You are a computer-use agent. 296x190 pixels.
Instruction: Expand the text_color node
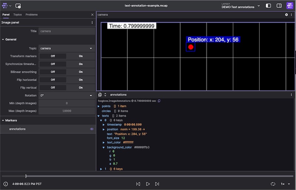104,142
